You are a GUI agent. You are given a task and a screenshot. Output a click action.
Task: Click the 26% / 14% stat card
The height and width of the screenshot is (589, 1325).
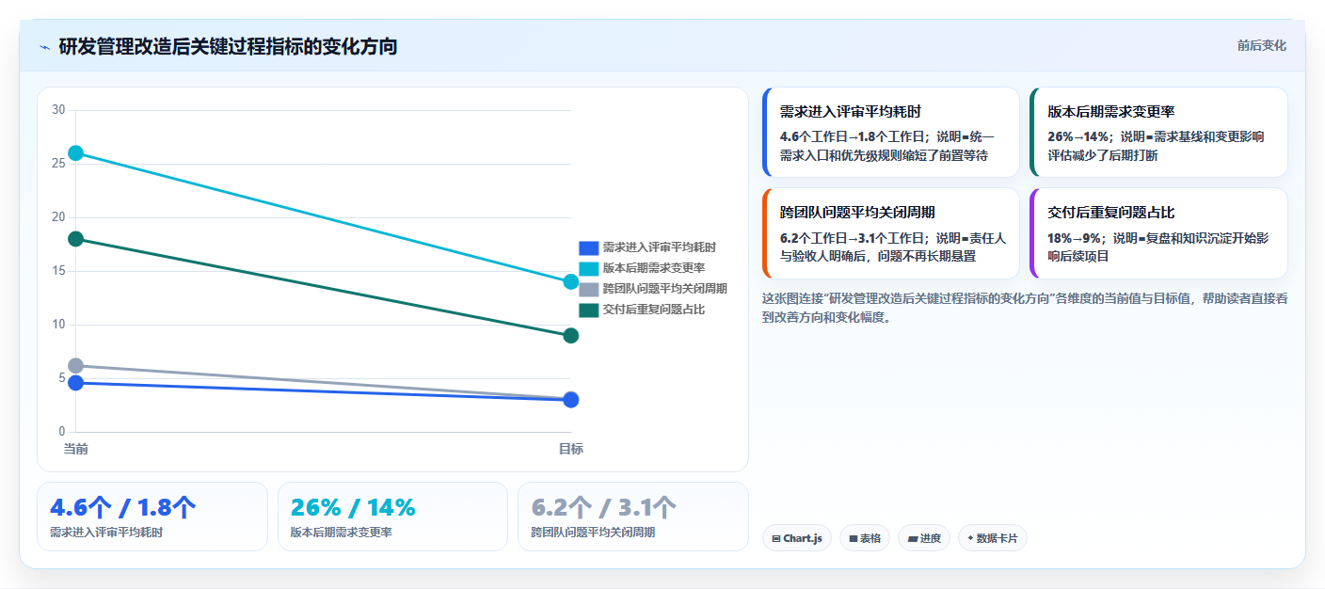pyautogui.click(x=392, y=517)
